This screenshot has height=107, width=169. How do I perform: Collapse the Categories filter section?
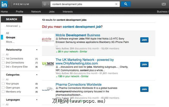coord(37,75)
